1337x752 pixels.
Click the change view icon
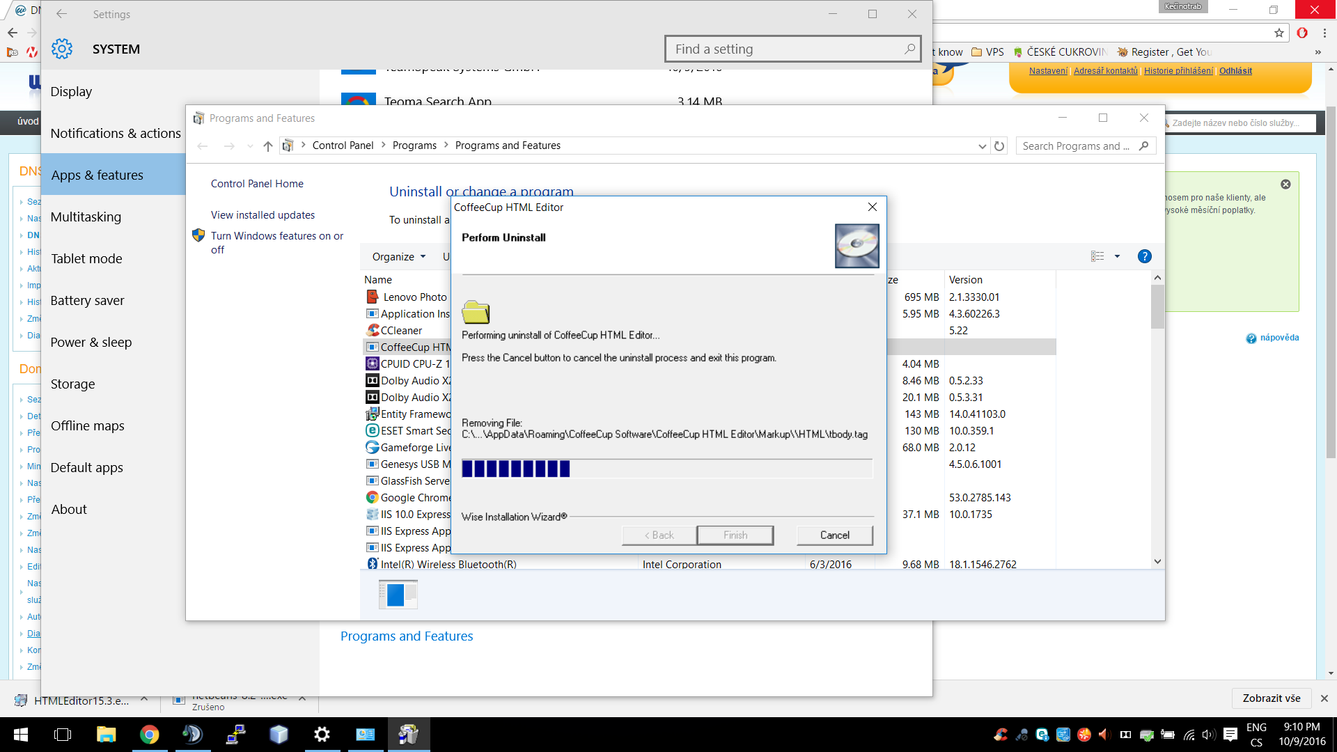1097,256
